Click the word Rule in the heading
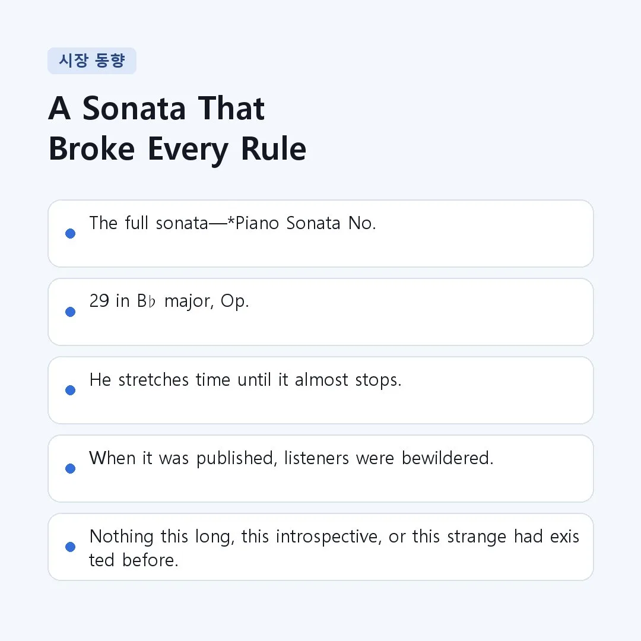The image size is (641, 641). [x=274, y=149]
